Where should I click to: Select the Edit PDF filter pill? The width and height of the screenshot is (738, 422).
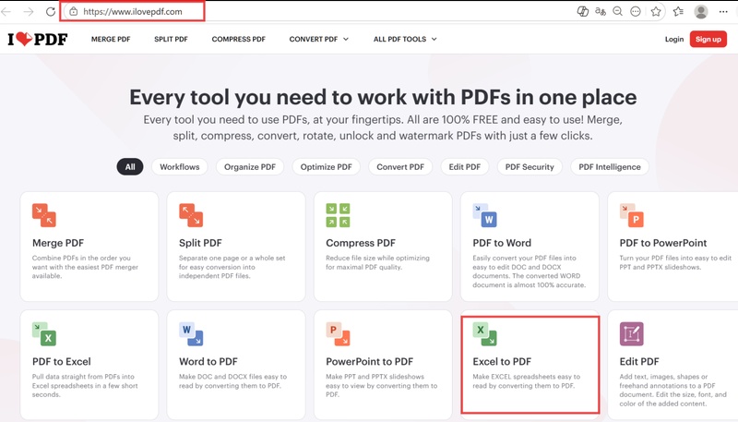[x=465, y=167]
